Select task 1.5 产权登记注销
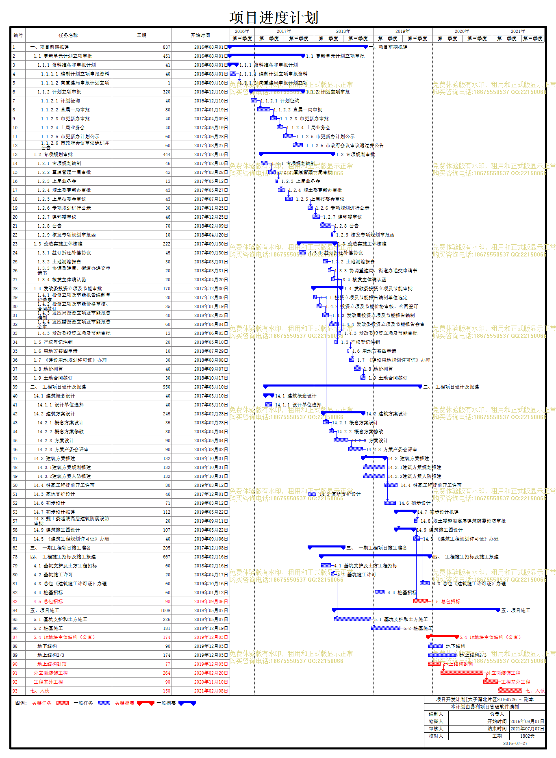This screenshot has width=556, height=758. pos(120,342)
